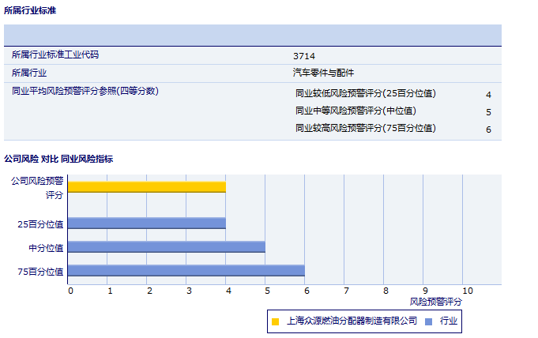Click the 同业平均风险预警评分参照(四等分数) label
The height and width of the screenshot is (338, 538).
point(85,91)
